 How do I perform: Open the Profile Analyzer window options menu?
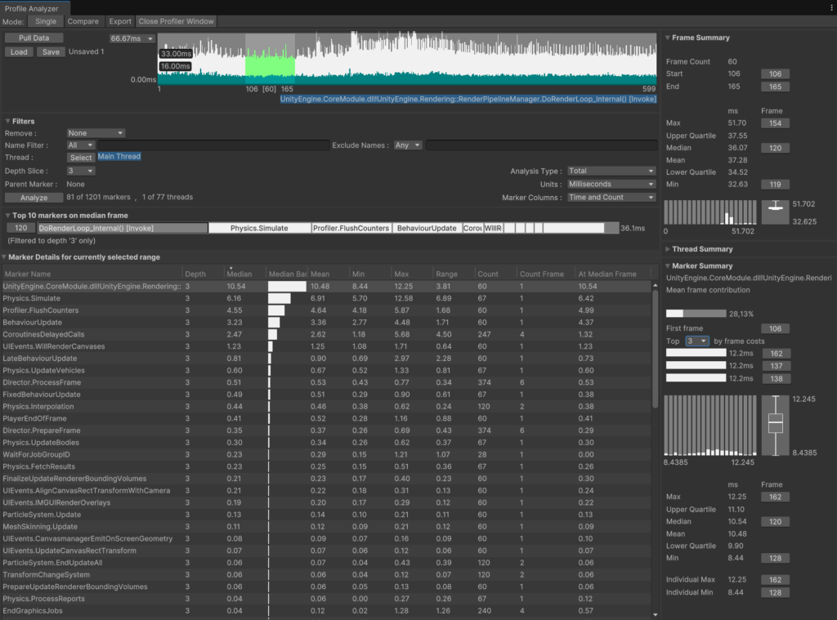pyautogui.click(x=831, y=8)
